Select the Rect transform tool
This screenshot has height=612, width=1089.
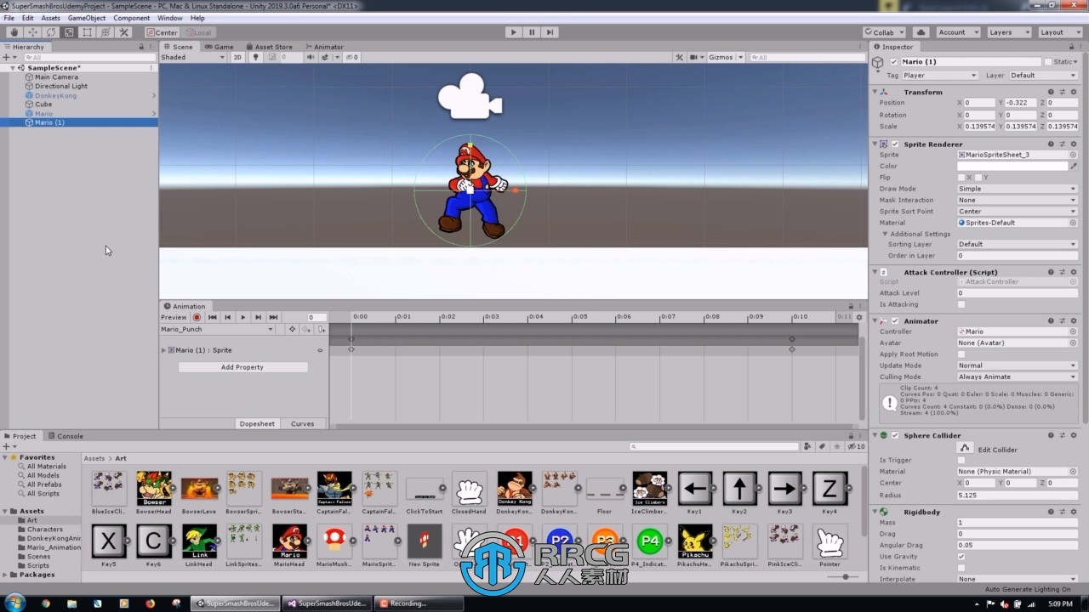(x=88, y=32)
